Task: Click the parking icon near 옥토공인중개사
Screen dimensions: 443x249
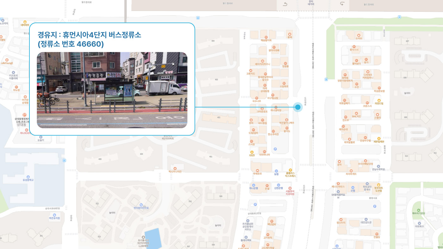Action: point(375,206)
